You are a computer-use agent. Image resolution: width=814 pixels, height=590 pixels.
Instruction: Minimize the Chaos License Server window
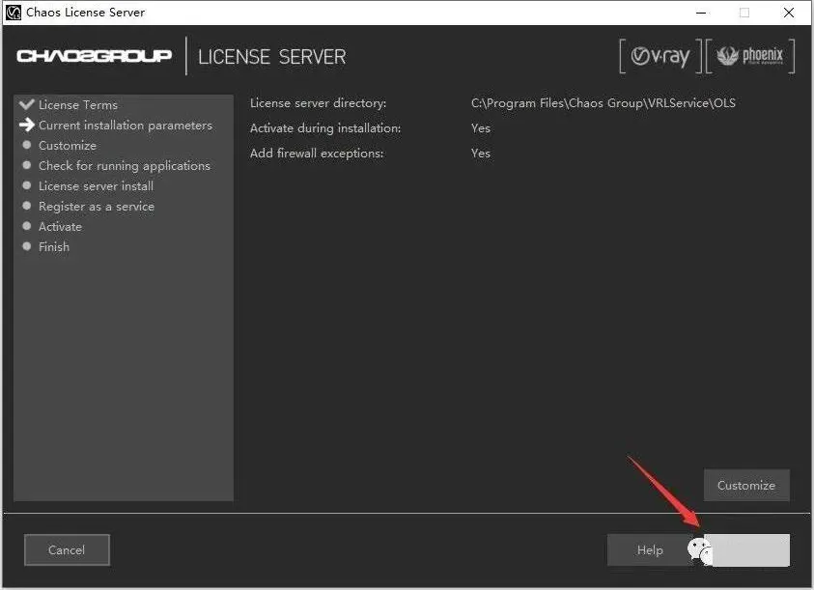click(x=701, y=13)
